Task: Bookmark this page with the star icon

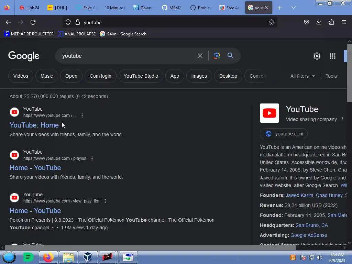Action: (x=272, y=22)
